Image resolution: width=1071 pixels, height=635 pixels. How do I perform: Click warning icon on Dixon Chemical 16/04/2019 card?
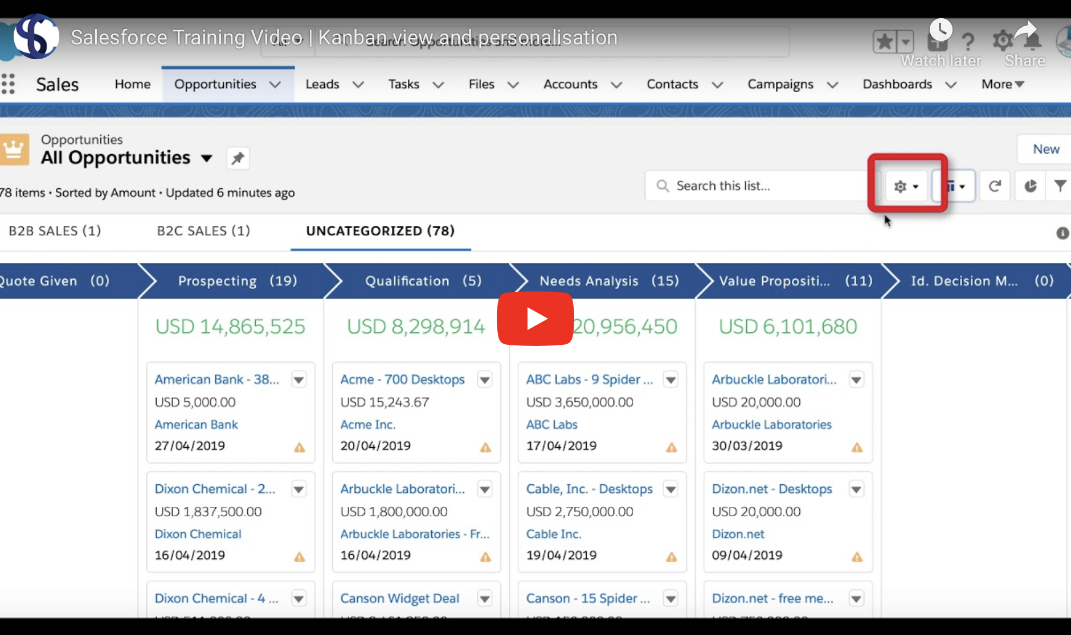point(300,557)
